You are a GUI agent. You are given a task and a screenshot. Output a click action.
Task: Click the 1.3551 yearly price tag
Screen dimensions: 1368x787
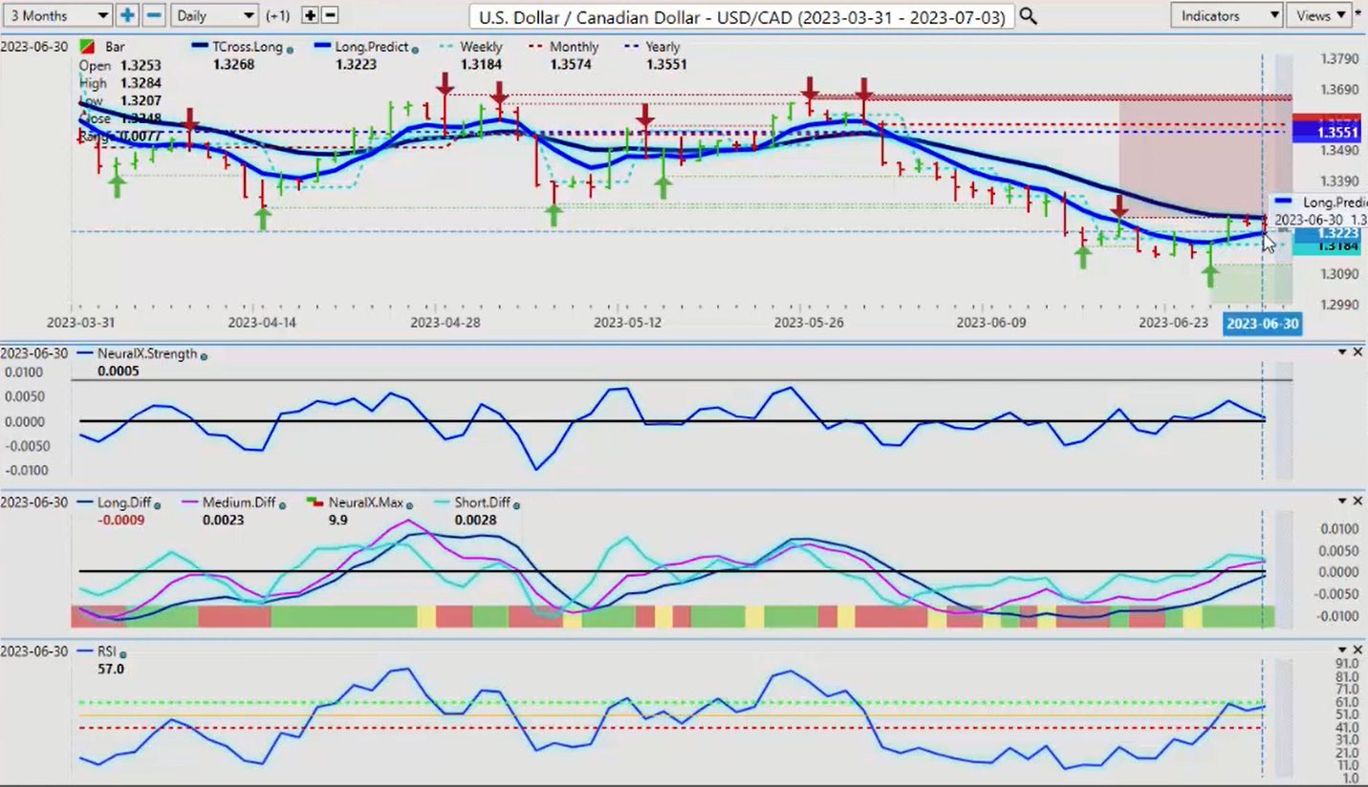tap(1325, 133)
